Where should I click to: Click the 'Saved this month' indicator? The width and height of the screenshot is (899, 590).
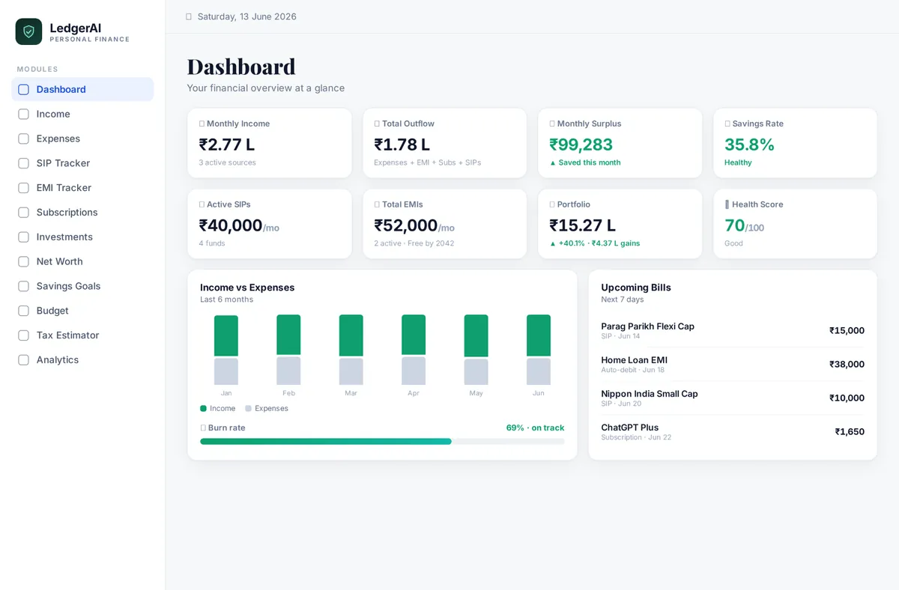click(585, 162)
